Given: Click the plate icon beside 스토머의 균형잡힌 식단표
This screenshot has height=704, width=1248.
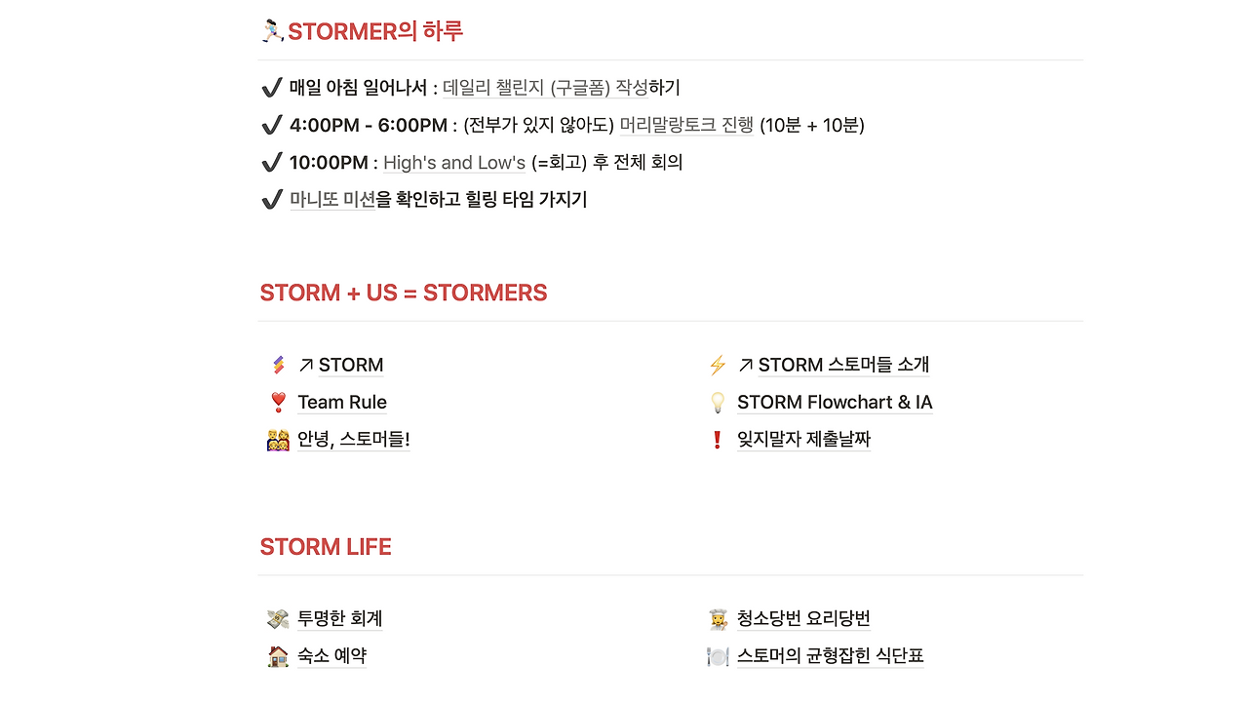Looking at the screenshot, I should [x=718, y=656].
